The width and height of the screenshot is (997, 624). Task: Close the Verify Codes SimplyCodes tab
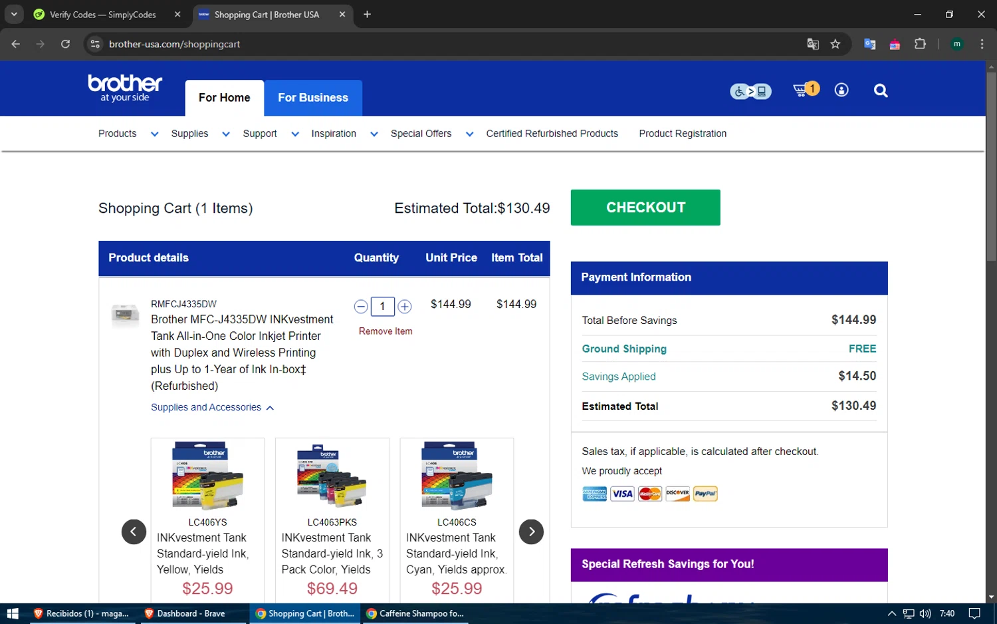(177, 14)
